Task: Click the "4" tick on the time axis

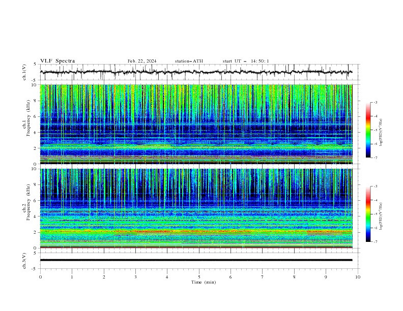Action: (x=167, y=277)
